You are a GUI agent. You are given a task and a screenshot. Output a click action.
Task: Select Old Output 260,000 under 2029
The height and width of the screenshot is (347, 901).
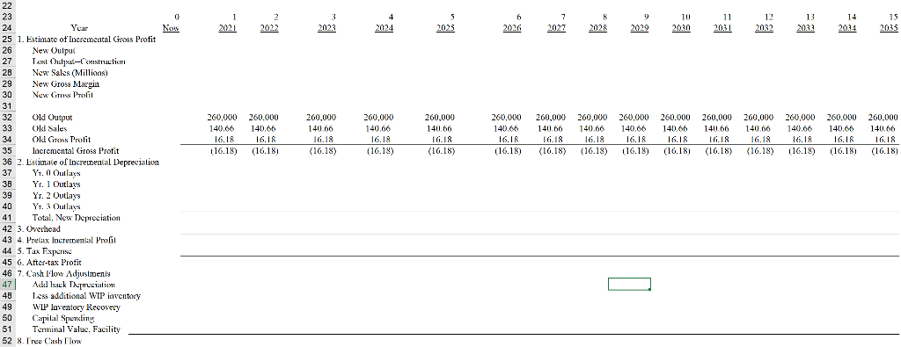point(634,118)
